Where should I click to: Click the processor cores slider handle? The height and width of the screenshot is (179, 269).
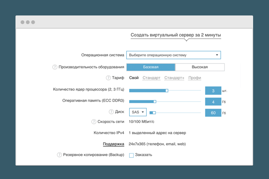pyautogui.click(x=167, y=91)
